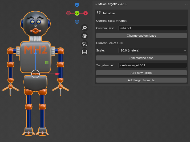Click the negative Z axis gizmo circle
Image resolution: width=190 pixels, height=142 pixels.
click(77, 22)
